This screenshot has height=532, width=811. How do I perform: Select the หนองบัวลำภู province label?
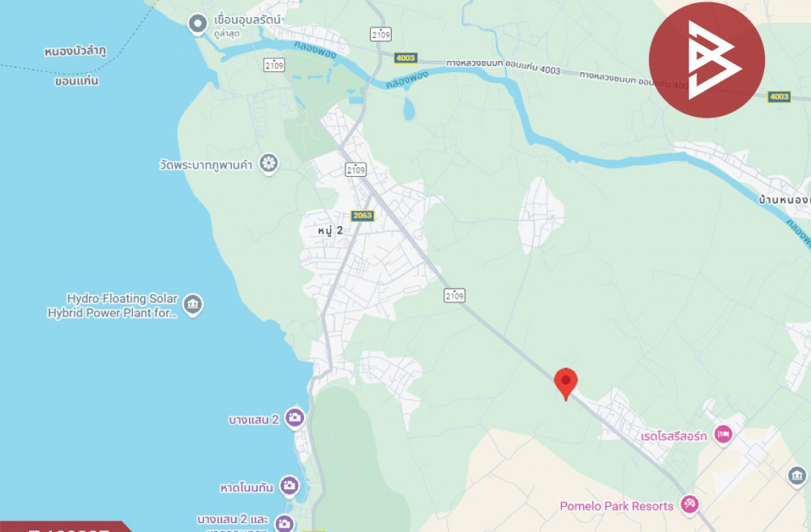click(75, 52)
